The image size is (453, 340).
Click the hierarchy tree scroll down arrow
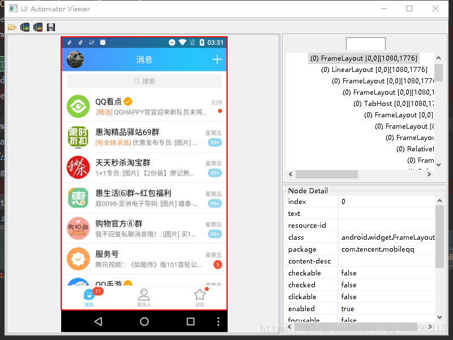point(438,165)
